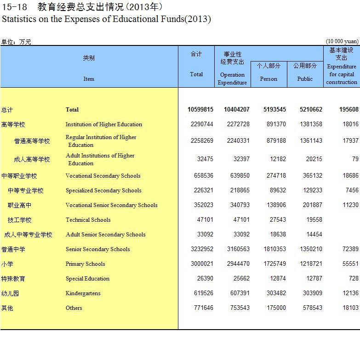Viewport: 360px width, 342px height.
Task: Click 'Institution of Higher Education' row label
Action: (x=104, y=124)
